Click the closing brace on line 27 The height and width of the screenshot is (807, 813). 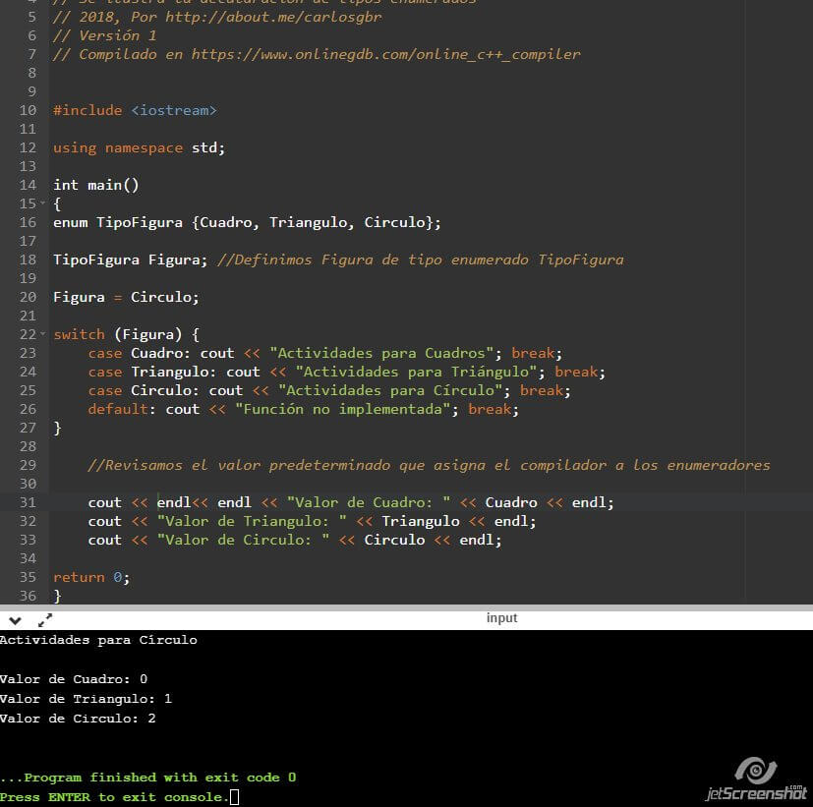click(x=57, y=428)
